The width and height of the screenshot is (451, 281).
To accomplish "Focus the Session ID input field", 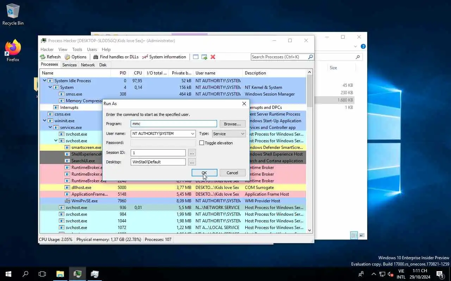I will [158, 153].
